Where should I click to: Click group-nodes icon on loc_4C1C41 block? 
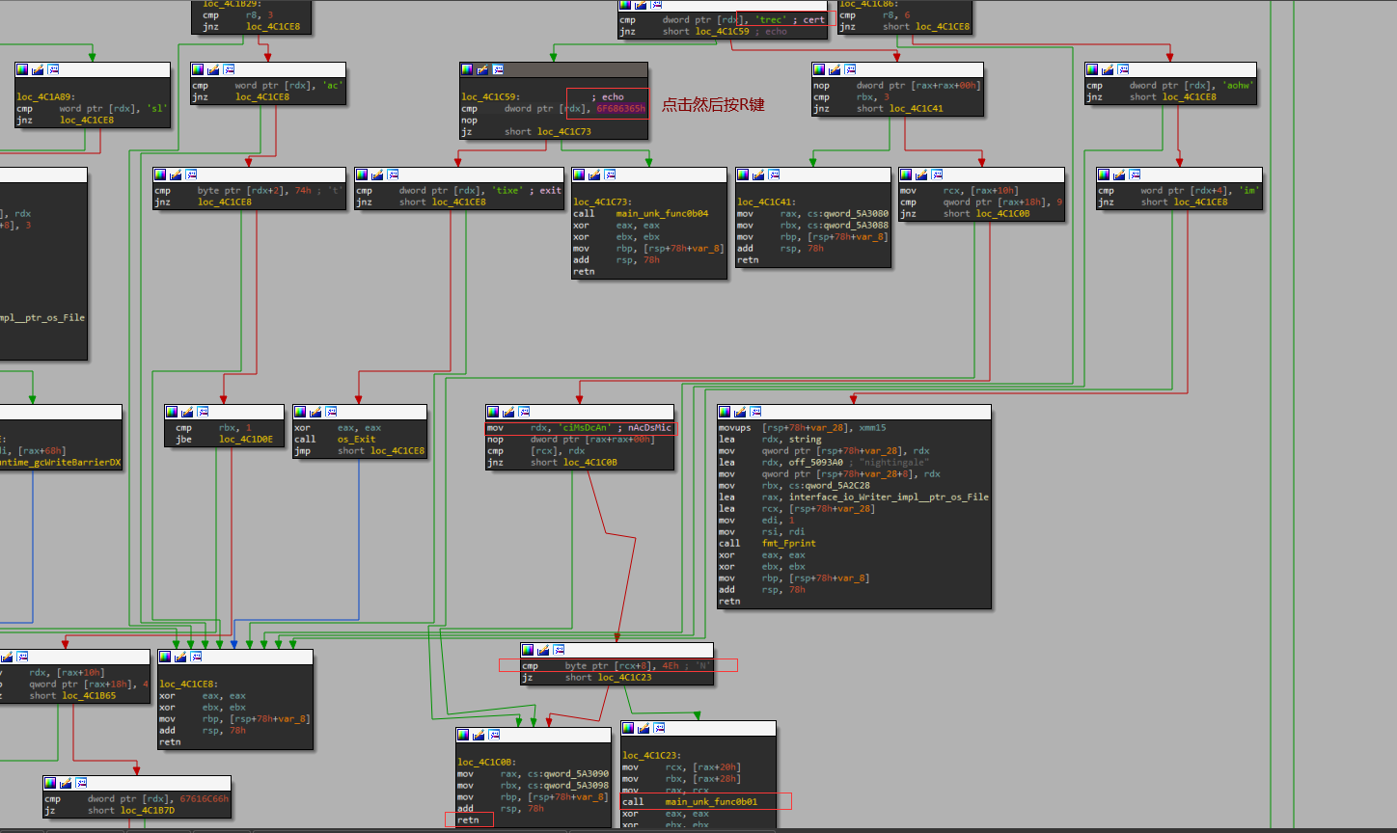pyautogui.click(x=774, y=175)
